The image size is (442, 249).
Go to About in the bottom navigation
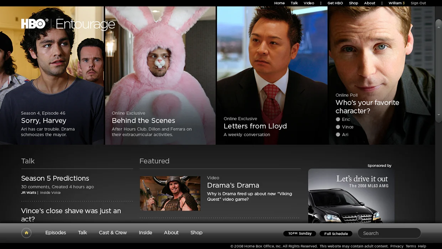pos(171,233)
